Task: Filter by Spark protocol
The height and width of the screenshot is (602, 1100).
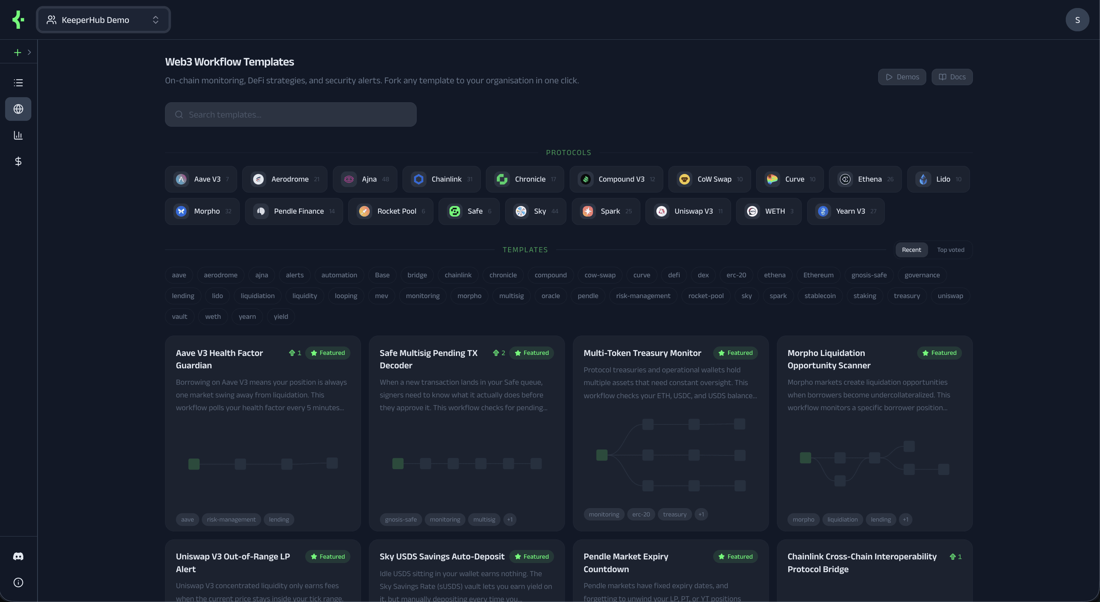Action: tap(605, 211)
